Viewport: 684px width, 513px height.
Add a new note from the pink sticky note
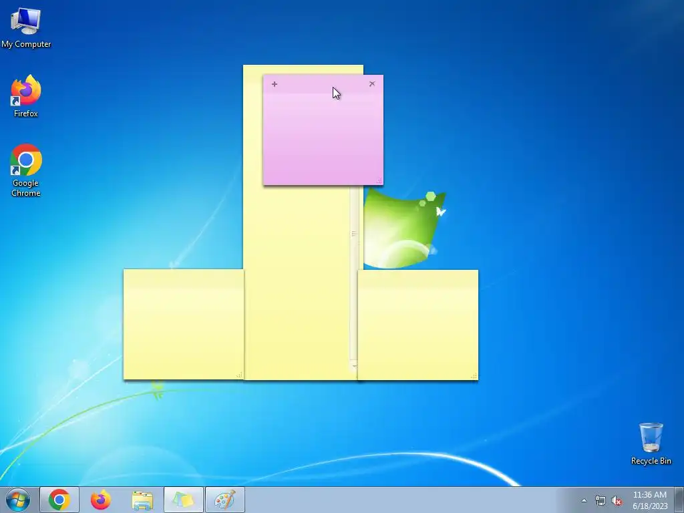click(275, 83)
